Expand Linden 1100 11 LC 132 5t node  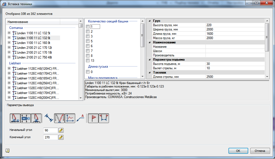9,33
